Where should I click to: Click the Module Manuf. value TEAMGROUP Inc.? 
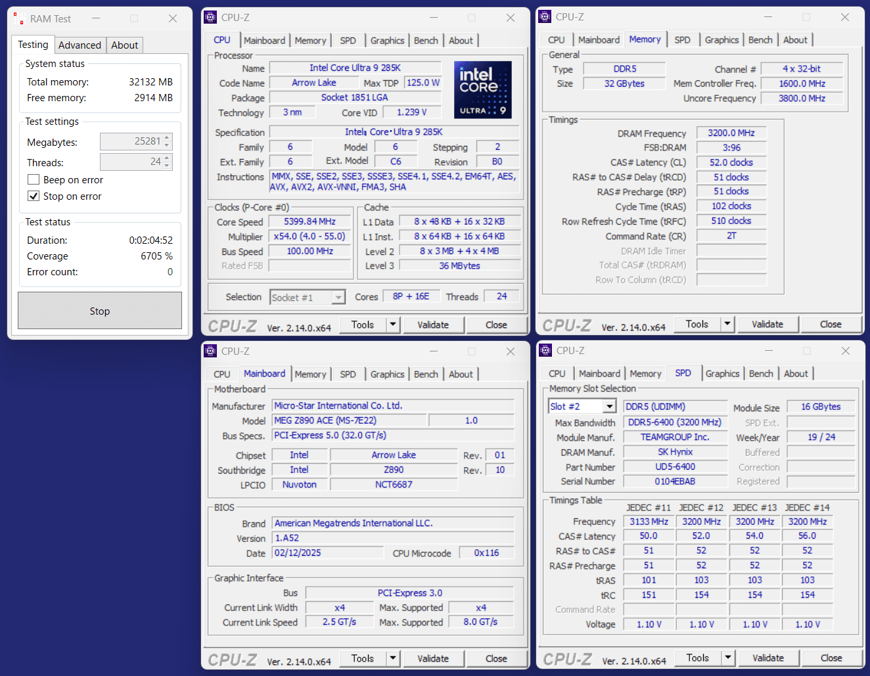[x=675, y=437]
